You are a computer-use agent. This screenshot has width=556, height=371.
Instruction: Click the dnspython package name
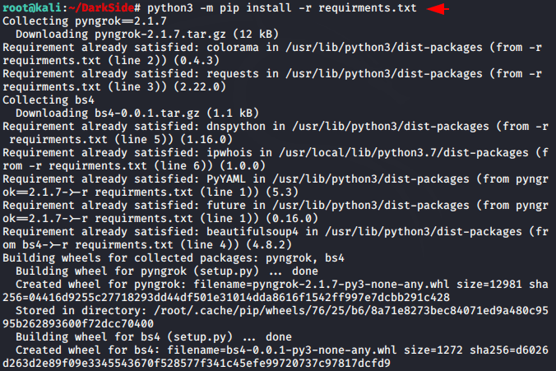coord(236,126)
